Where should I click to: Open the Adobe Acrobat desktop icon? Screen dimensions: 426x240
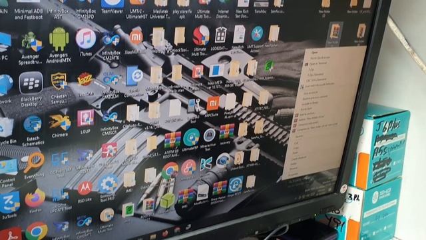(11, 233)
